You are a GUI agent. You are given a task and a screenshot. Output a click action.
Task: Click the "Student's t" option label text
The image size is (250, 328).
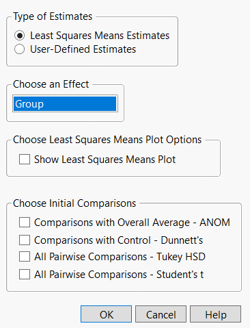pos(180,275)
